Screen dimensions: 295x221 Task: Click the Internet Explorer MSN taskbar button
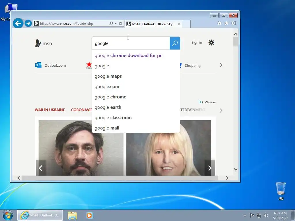click(x=40, y=215)
